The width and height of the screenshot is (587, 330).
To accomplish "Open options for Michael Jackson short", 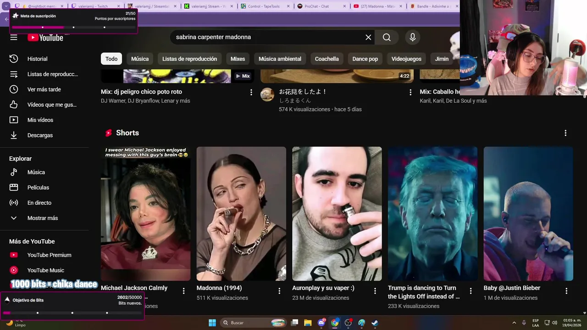I will coord(183,291).
